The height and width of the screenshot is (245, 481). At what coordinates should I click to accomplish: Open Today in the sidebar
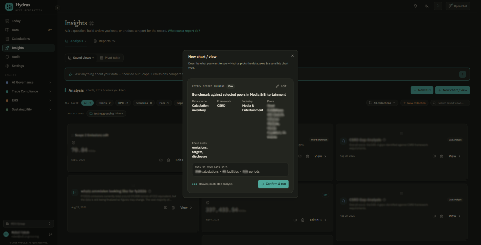[x=29, y=21]
